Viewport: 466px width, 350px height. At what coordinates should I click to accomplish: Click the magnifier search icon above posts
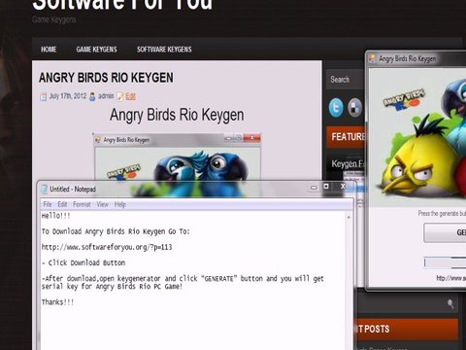[450, 303]
